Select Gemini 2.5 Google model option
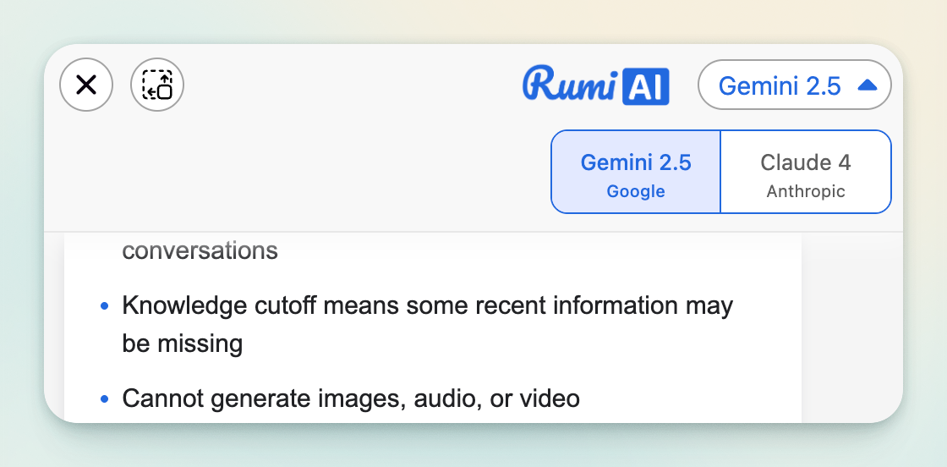The width and height of the screenshot is (947, 467). [636, 172]
